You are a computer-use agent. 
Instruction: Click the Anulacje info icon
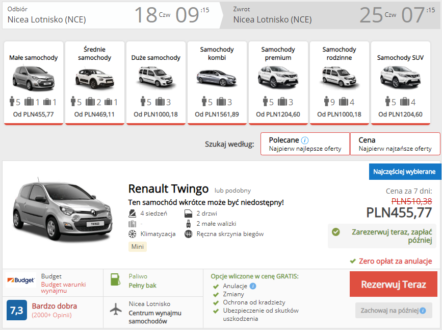(253, 286)
